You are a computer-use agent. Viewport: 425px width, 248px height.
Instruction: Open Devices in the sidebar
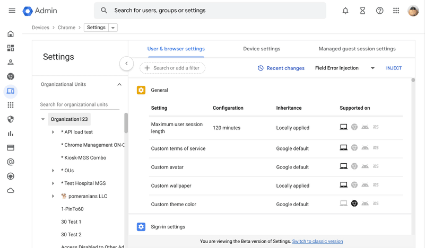tap(11, 91)
